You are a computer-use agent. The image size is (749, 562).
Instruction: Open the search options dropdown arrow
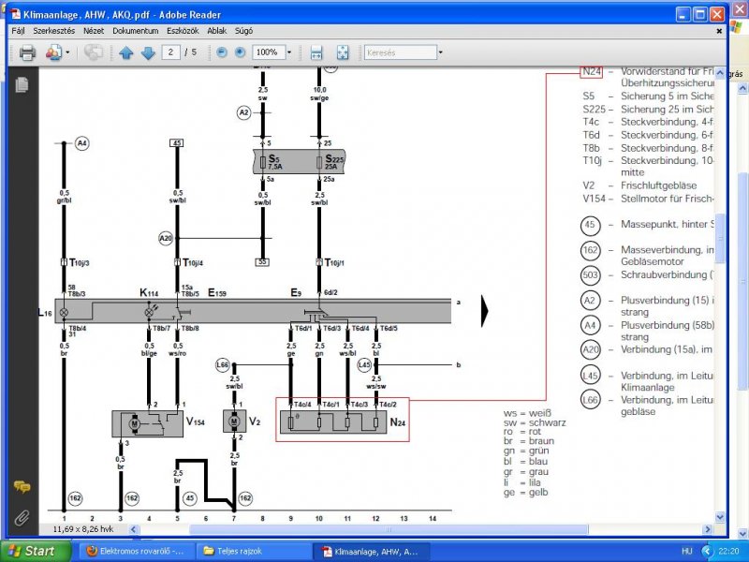(440, 52)
